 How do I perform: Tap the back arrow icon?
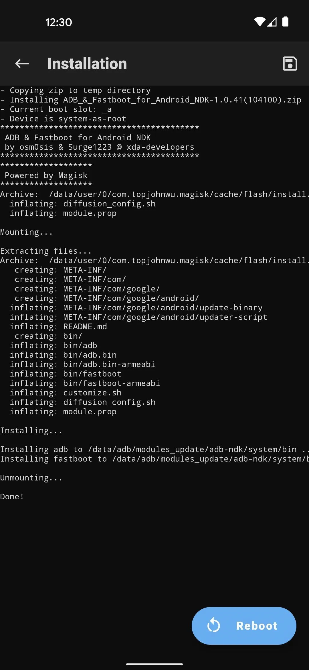[x=22, y=64]
